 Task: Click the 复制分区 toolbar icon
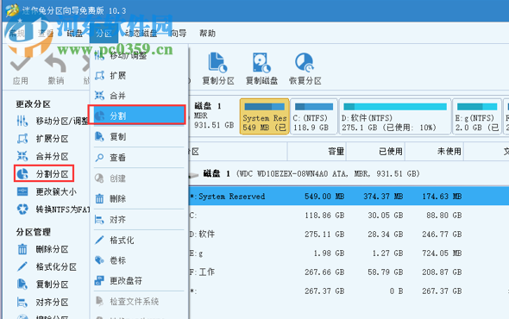(x=217, y=62)
